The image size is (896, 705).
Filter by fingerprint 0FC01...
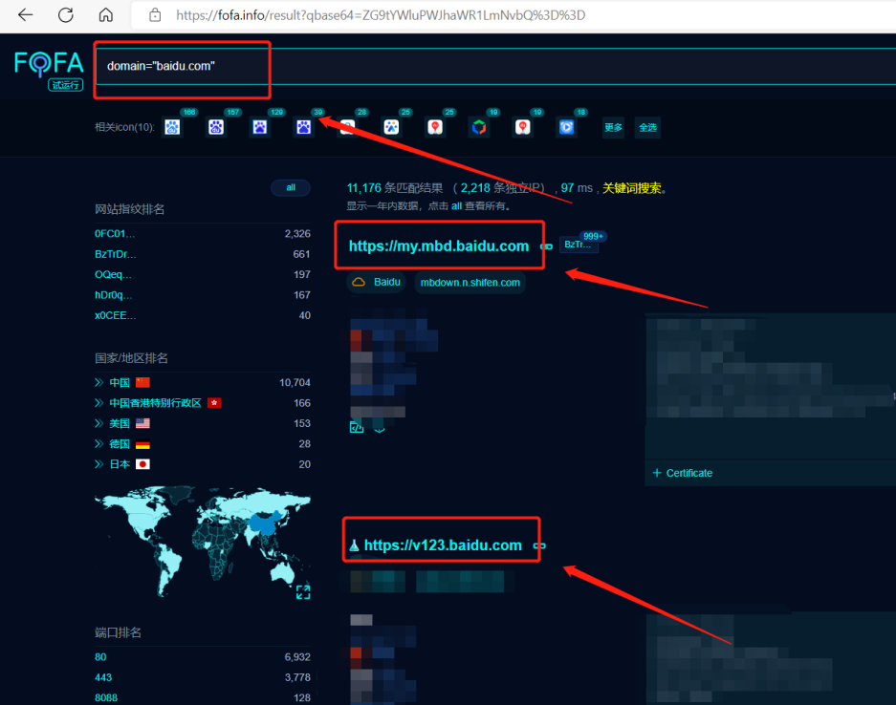coord(115,233)
